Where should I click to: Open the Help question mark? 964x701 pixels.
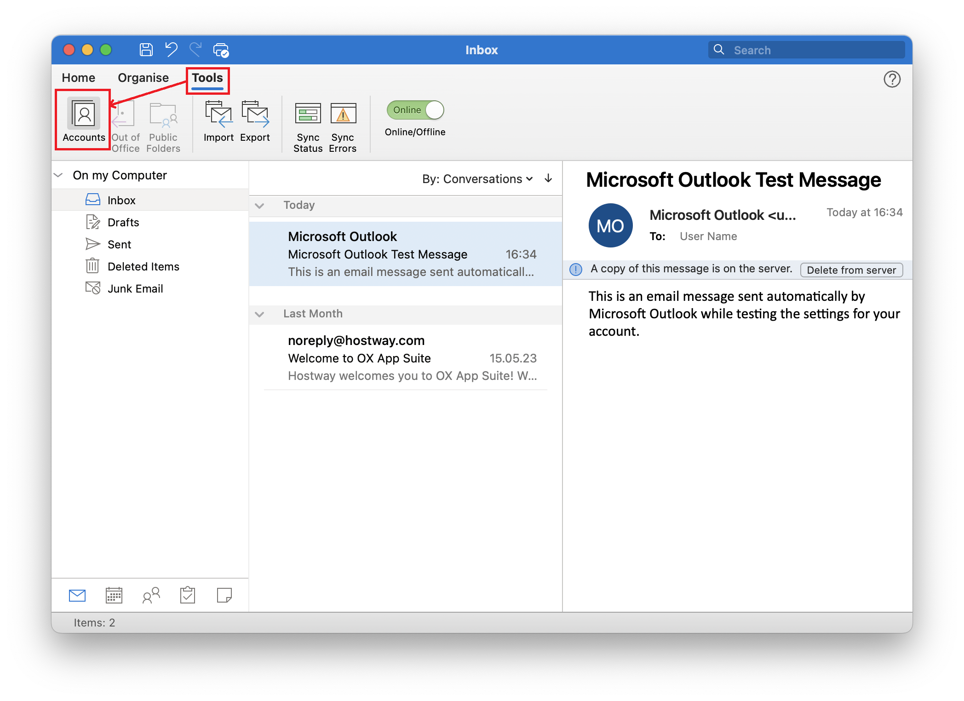click(893, 79)
